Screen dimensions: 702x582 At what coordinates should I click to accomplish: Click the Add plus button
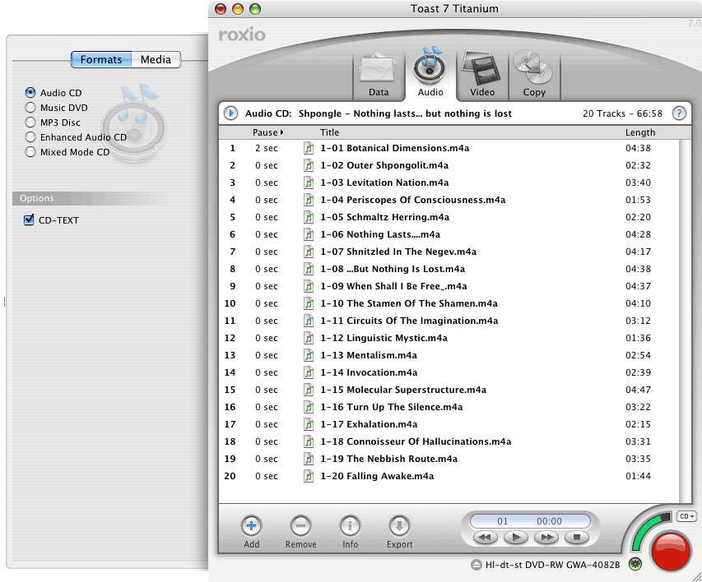click(251, 526)
